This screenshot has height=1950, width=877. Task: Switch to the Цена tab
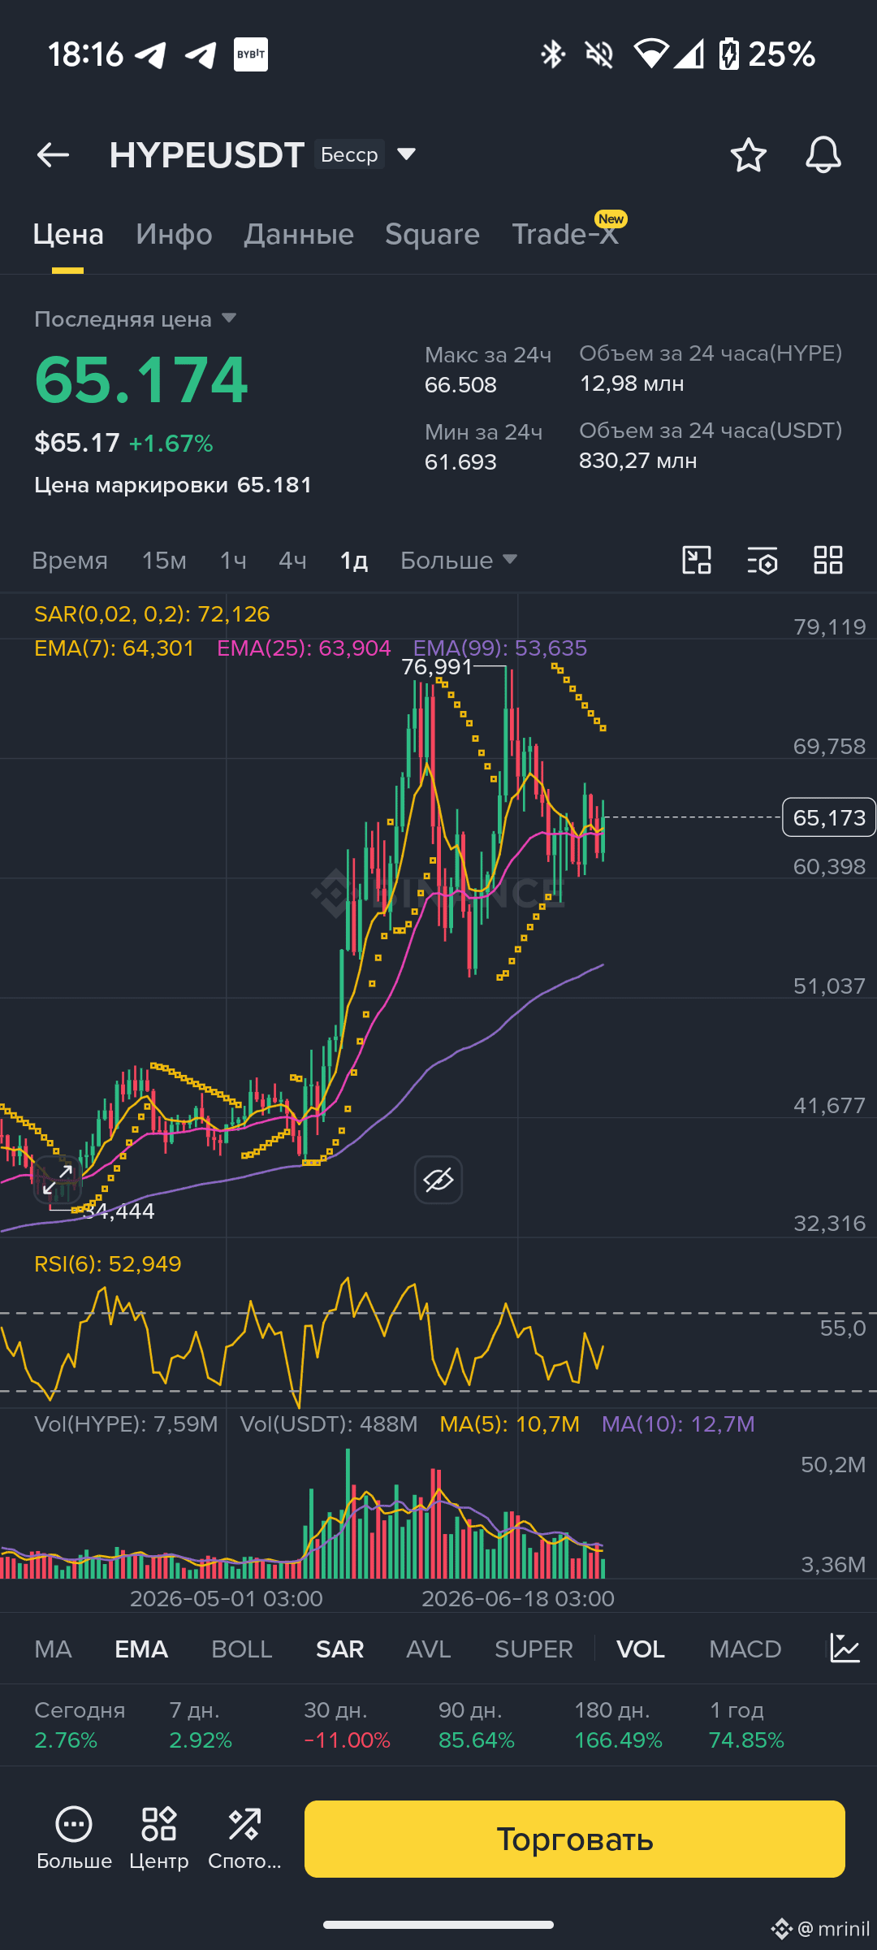click(68, 235)
